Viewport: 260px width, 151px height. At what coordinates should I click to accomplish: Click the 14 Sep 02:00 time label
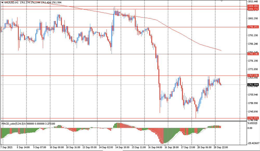coord(106,147)
